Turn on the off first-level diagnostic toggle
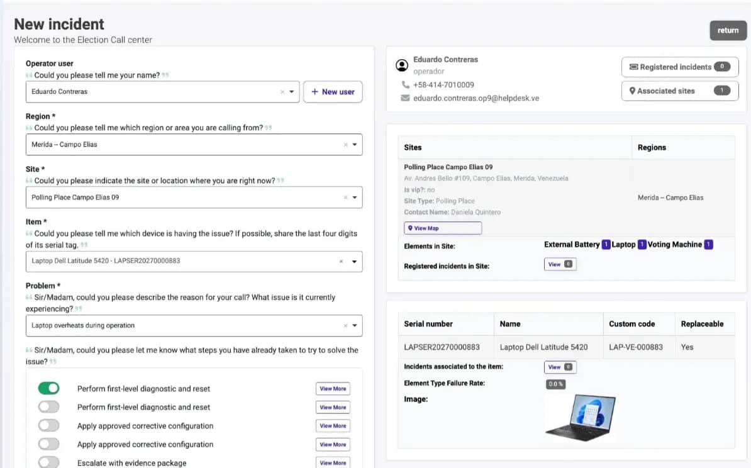This screenshot has height=468, width=751. 49,407
